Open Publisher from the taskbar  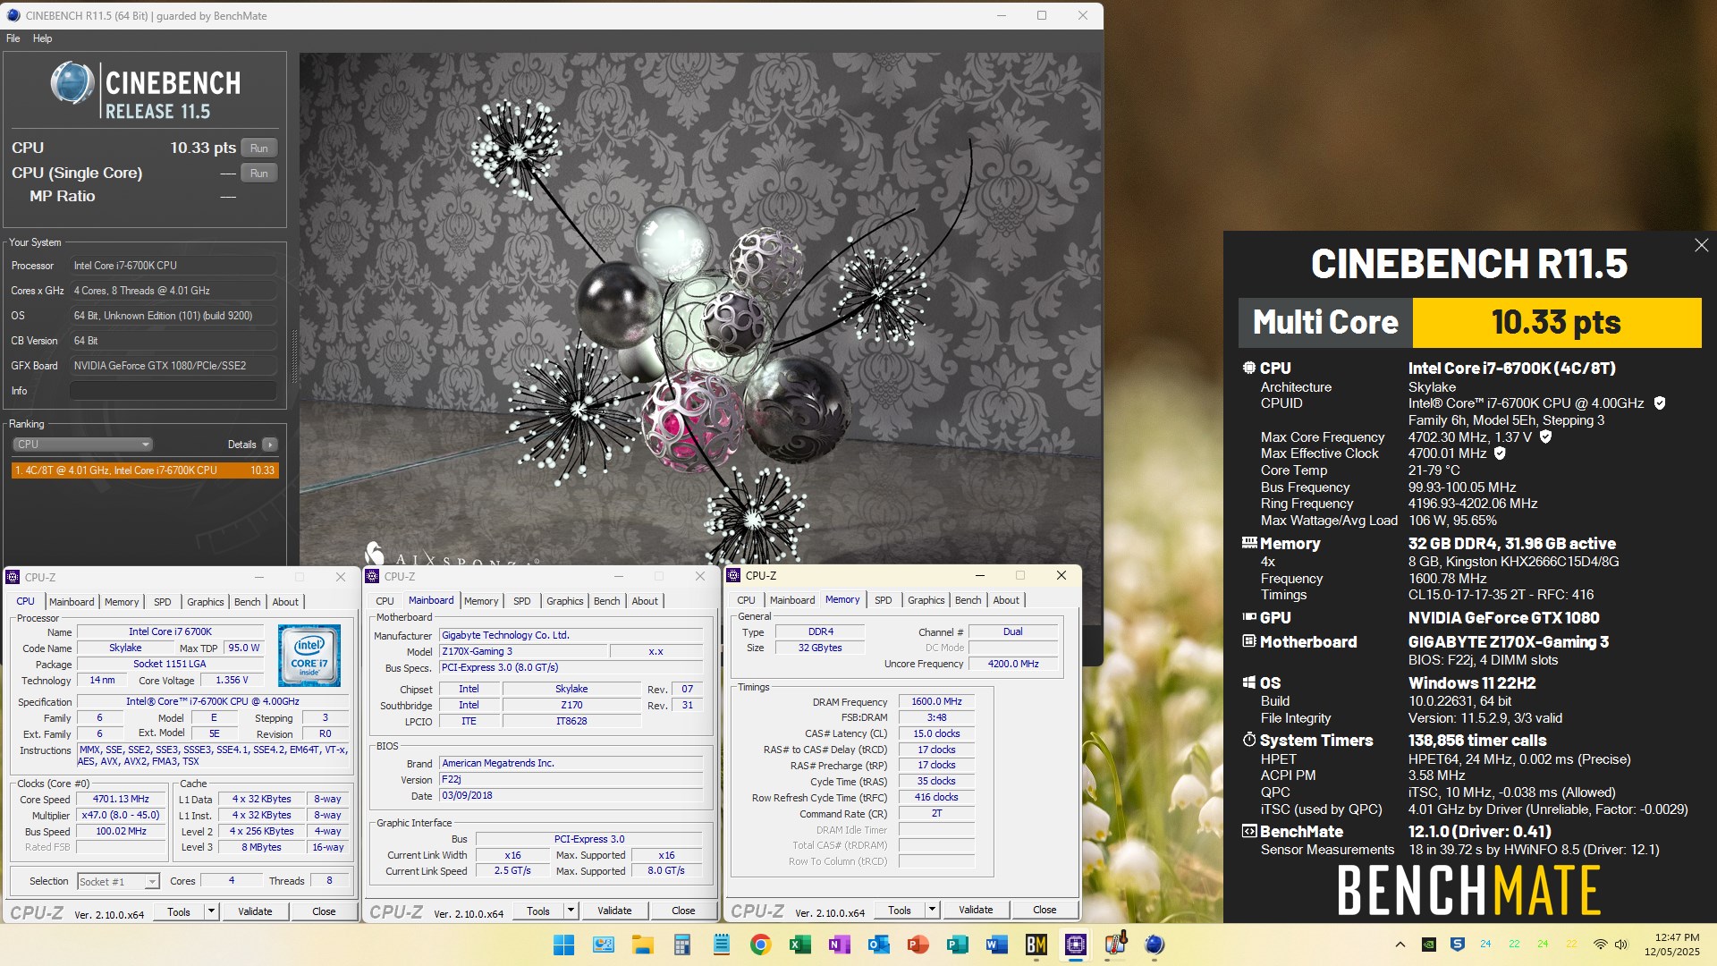click(x=957, y=945)
